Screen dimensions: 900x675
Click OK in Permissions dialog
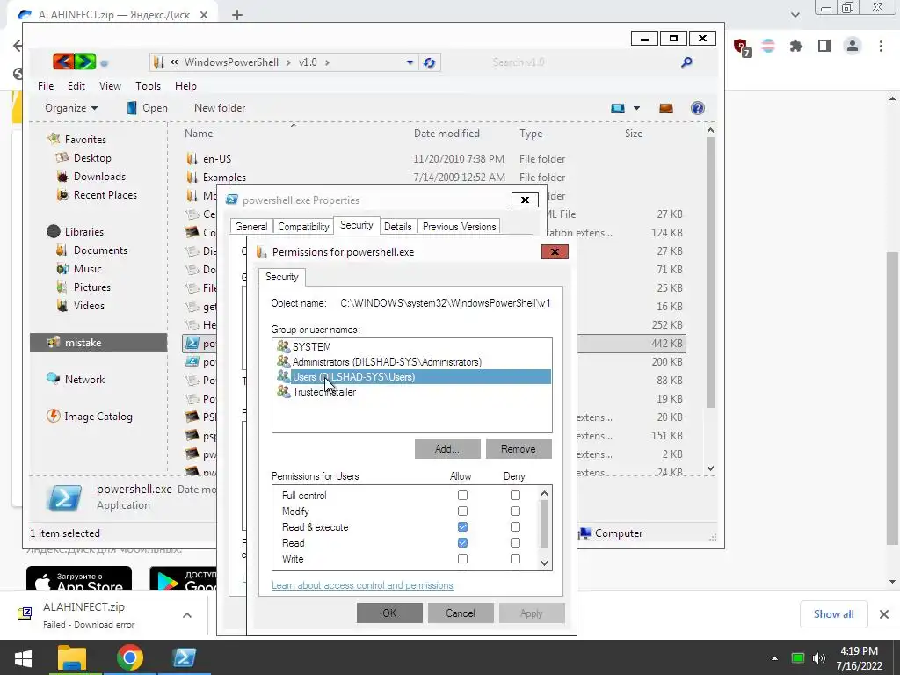coord(389,613)
